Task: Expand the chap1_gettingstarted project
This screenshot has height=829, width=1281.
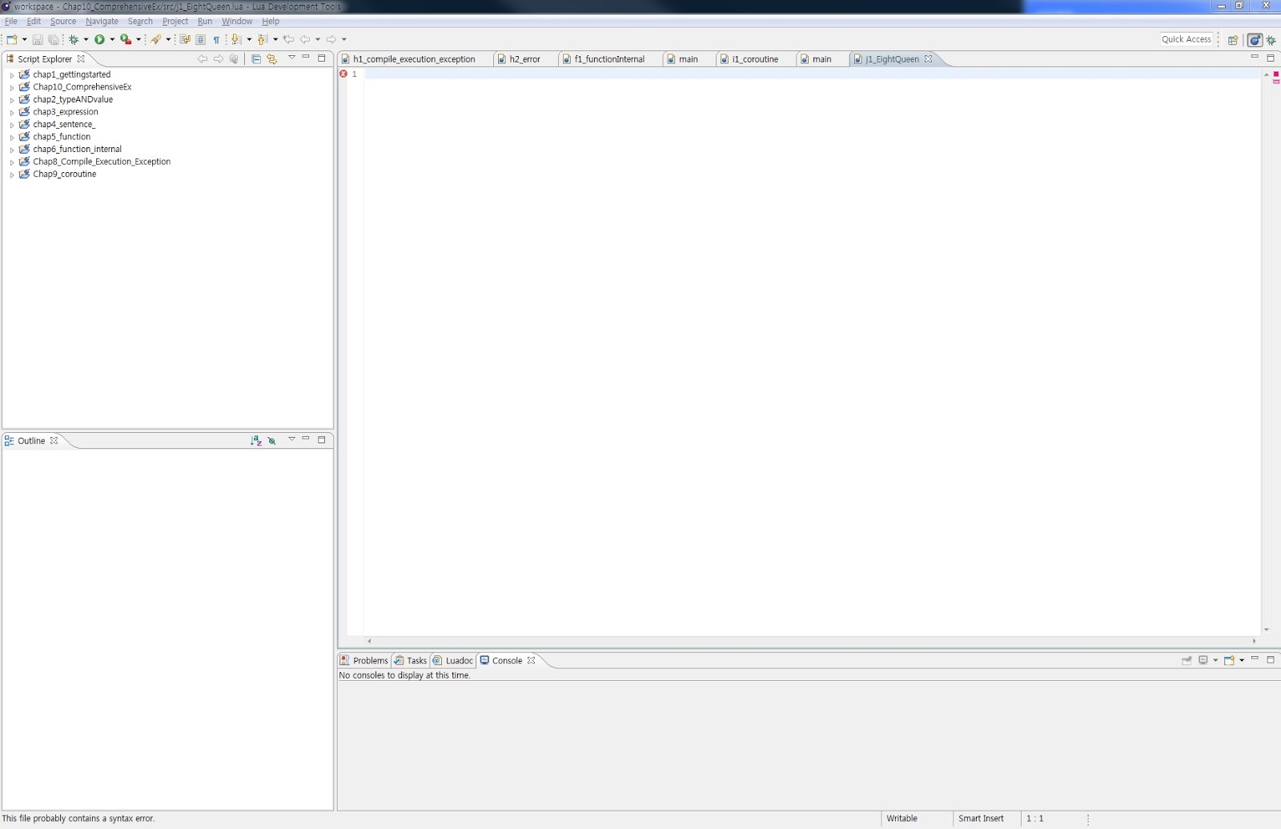Action: pyautogui.click(x=12, y=75)
